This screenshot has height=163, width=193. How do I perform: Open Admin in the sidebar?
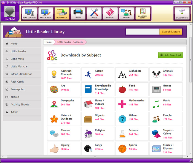coord(22,112)
